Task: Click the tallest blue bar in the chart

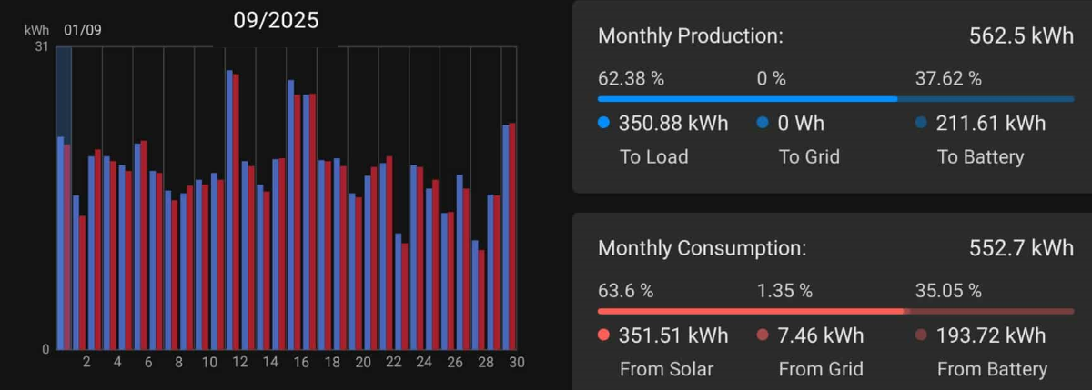Action: (229, 209)
